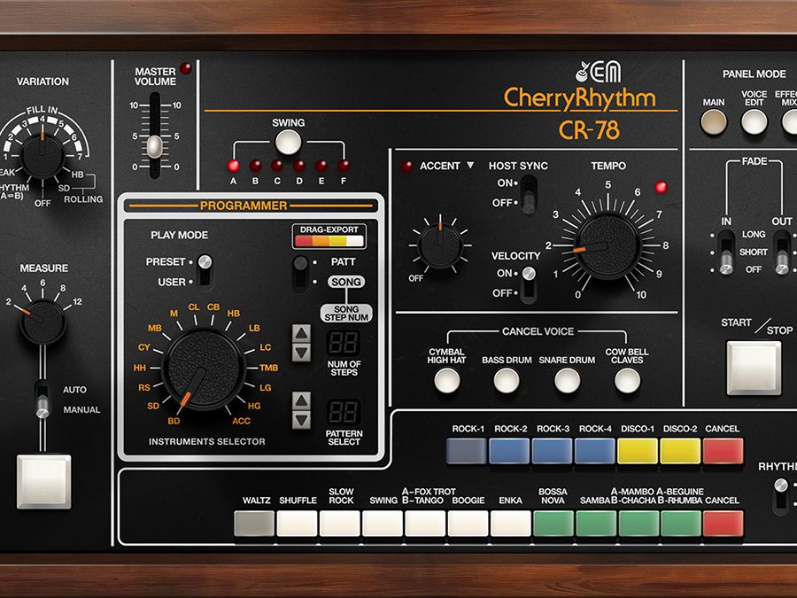Click the Accent red LED
Screen dimensions: 797x598
coord(406,167)
